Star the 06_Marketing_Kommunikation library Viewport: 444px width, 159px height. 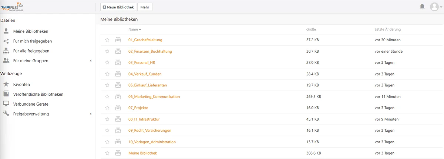[107, 96]
